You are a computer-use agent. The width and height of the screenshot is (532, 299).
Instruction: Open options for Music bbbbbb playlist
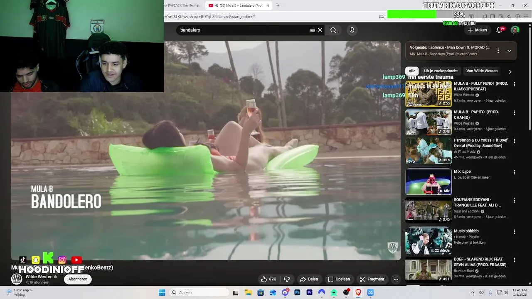point(515,232)
